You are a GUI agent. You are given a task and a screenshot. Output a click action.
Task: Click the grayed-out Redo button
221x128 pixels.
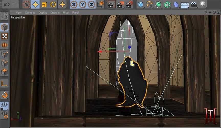pos(15,4)
